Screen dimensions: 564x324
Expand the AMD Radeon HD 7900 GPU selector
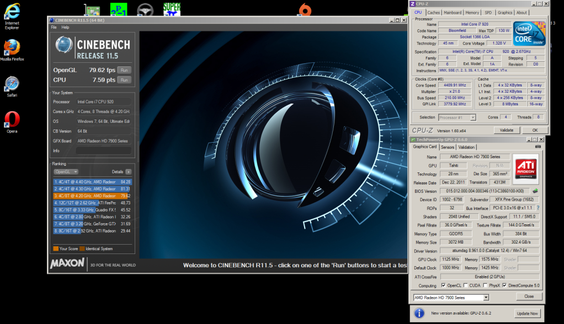[486, 298]
